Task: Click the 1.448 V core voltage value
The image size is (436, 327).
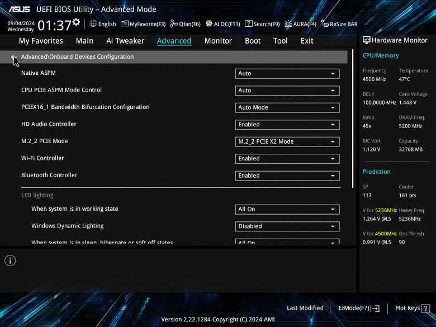Action: click(x=407, y=103)
